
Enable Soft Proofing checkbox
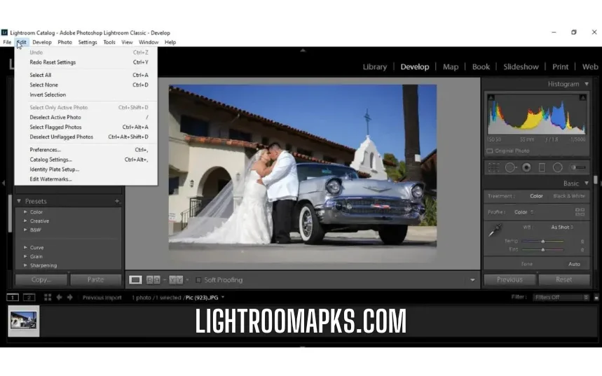click(198, 280)
